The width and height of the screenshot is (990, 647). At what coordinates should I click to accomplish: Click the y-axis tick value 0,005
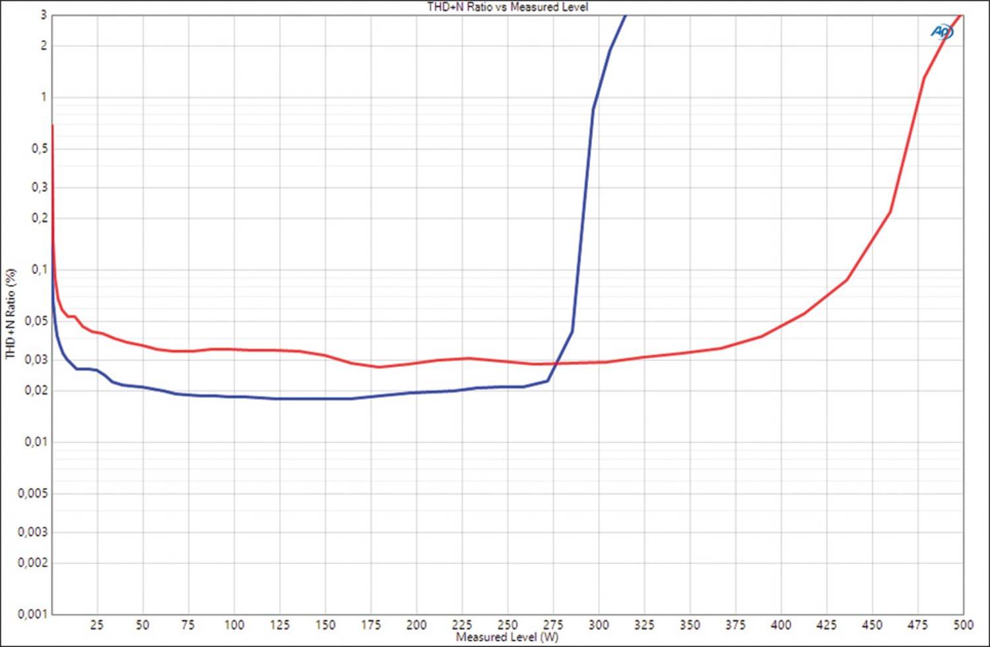[33, 494]
